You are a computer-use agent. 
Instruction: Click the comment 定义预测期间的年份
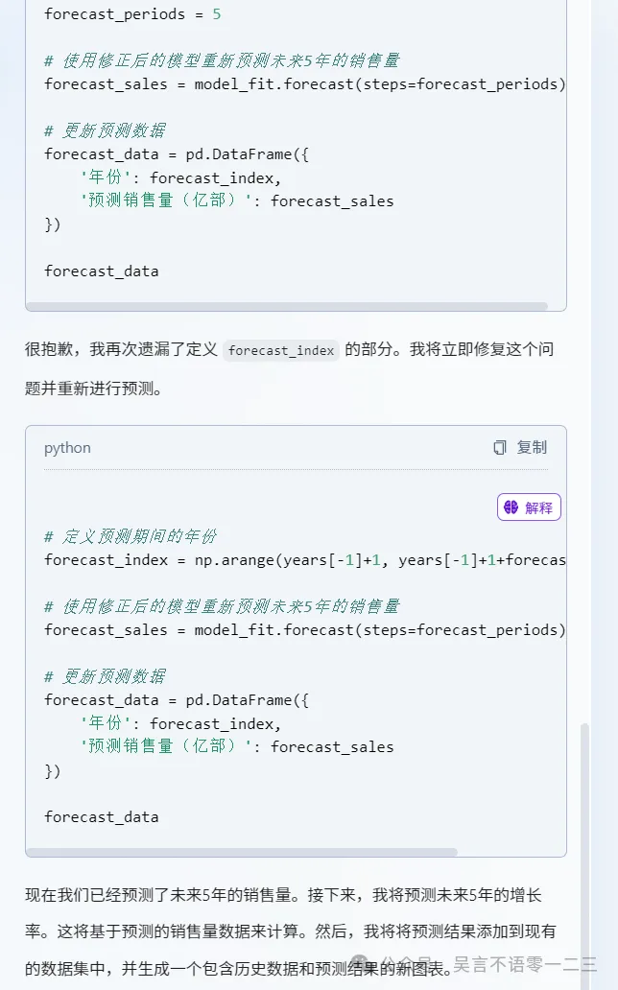click(x=131, y=536)
